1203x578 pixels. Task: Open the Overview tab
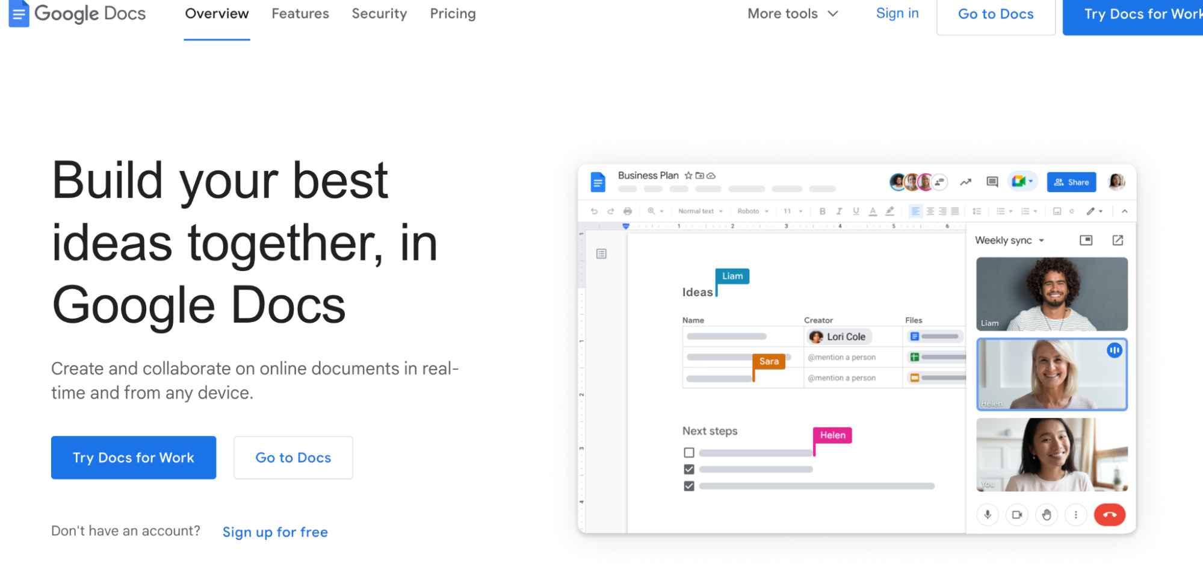tap(217, 14)
